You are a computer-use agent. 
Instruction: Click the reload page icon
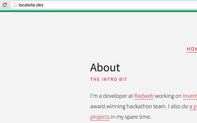tap(5, 5)
